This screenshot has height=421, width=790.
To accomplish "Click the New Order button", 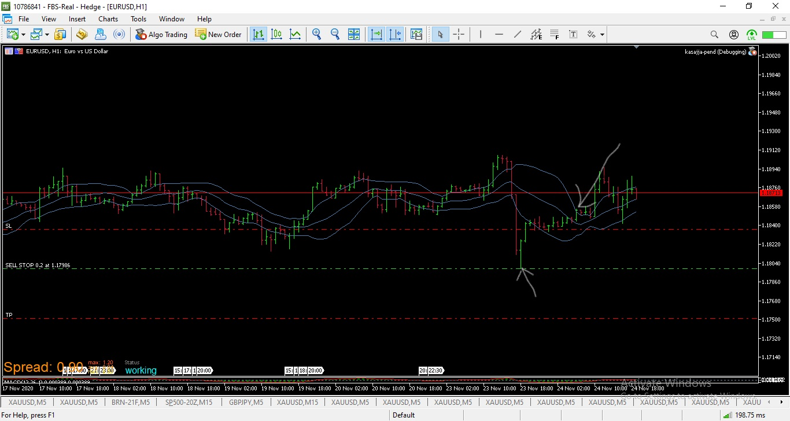I will point(219,35).
